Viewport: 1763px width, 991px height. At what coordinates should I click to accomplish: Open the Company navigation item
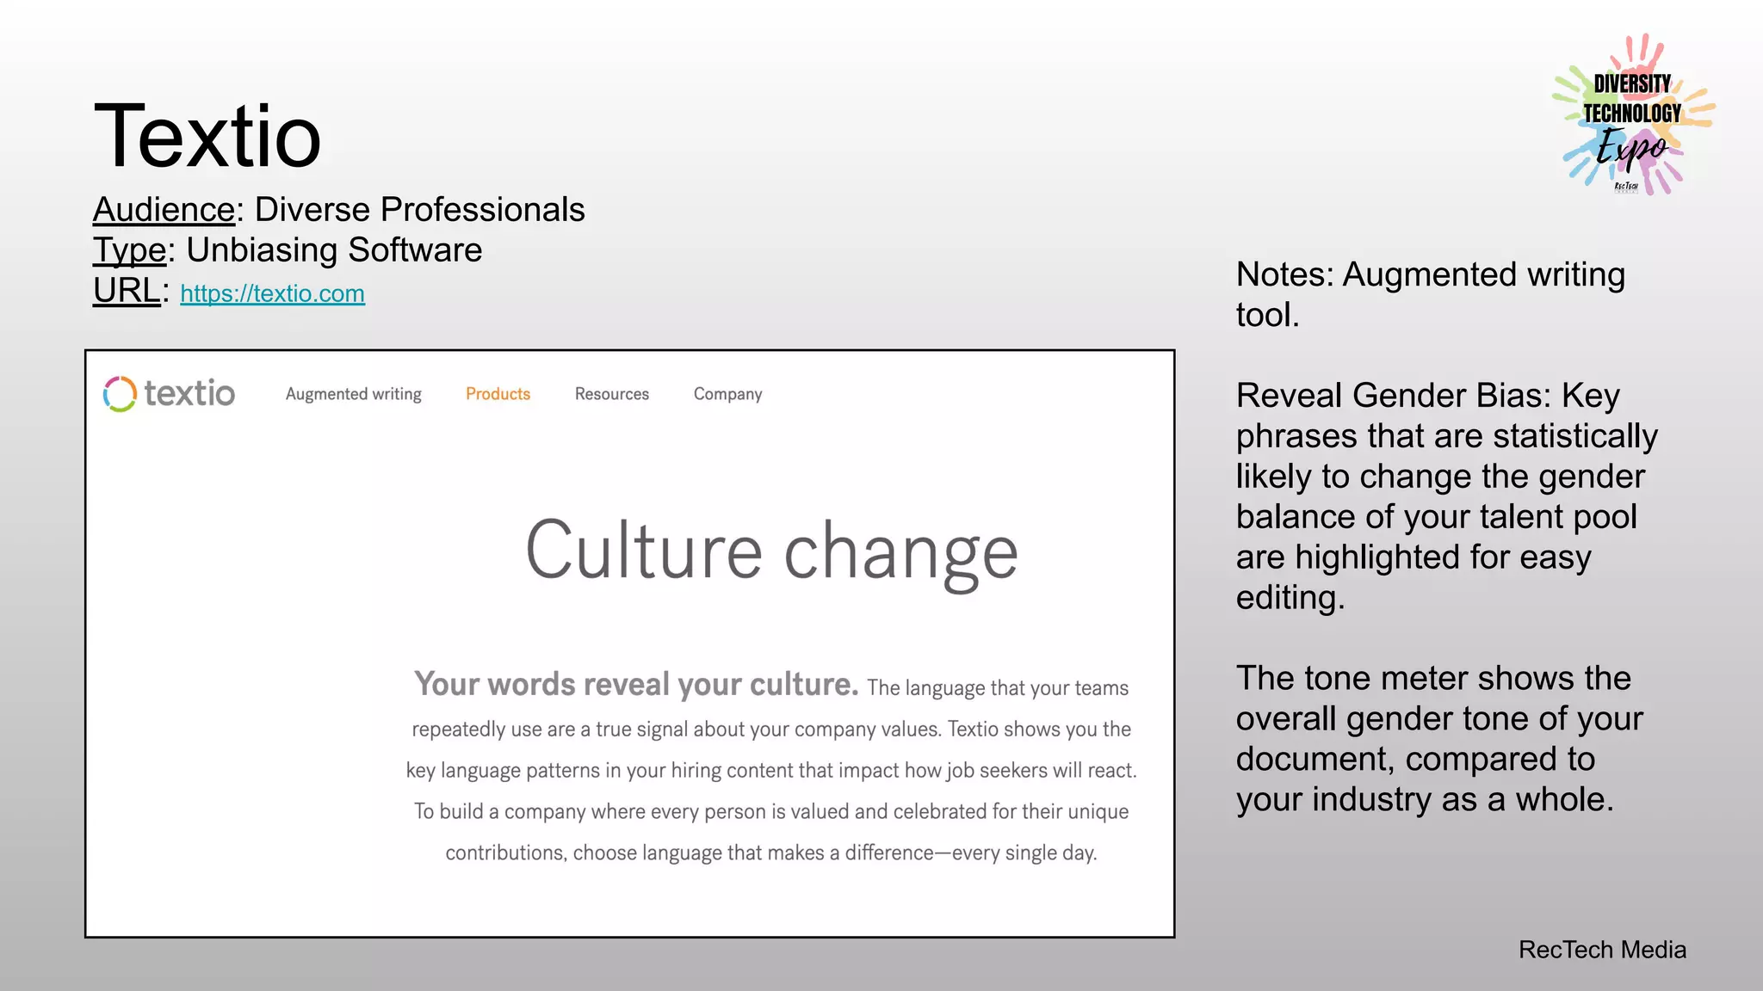coord(728,394)
